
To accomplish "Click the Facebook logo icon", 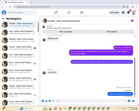I will pos(4,12).
